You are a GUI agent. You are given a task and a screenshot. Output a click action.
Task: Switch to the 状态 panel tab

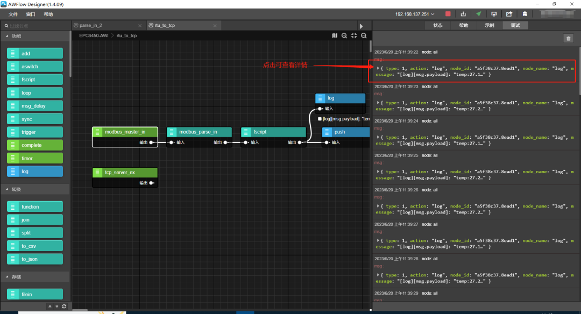pyautogui.click(x=437, y=25)
